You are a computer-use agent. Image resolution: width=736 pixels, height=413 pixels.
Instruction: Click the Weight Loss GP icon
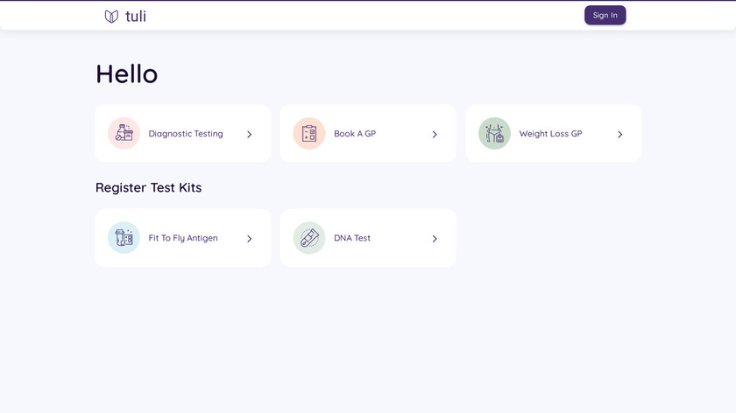coord(494,133)
